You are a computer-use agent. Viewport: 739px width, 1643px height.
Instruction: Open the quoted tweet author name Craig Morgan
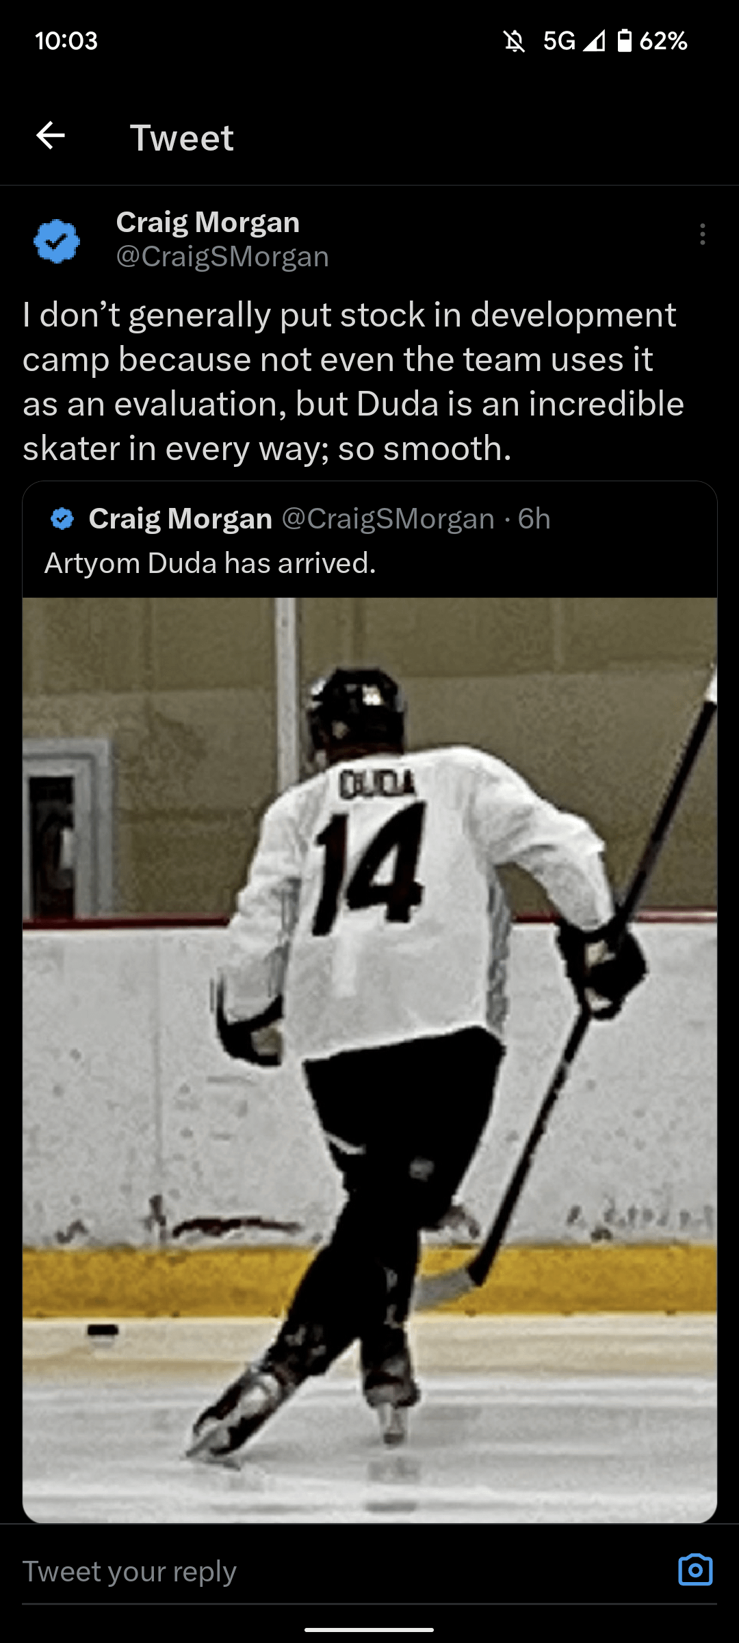point(181,519)
